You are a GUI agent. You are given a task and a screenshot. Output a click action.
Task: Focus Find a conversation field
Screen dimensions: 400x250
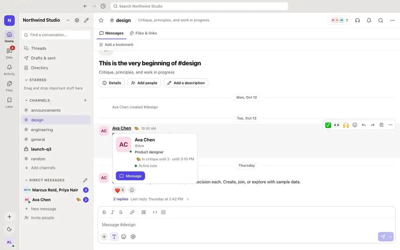(56, 35)
